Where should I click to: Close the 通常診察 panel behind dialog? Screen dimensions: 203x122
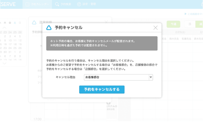click(x=106, y=22)
